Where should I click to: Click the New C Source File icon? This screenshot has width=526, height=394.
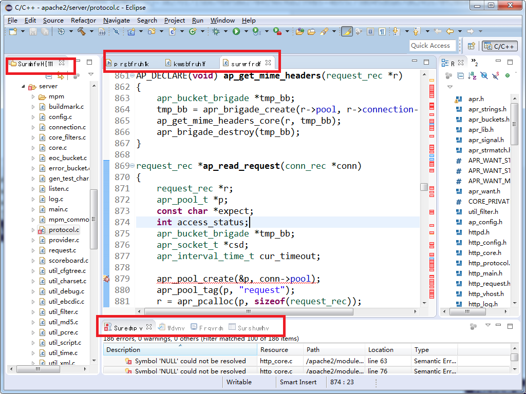173,31
